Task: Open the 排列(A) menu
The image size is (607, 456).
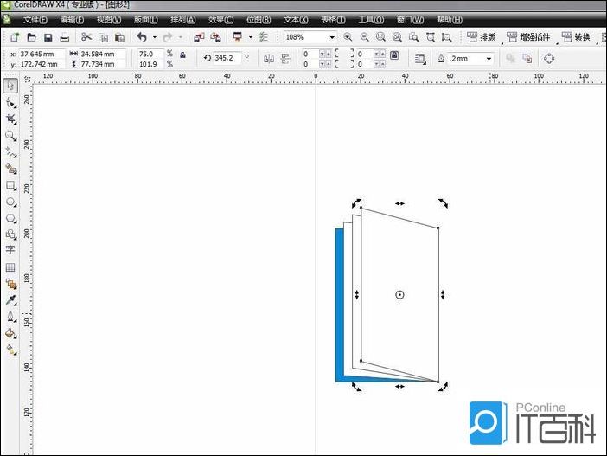Action: click(x=182, y=20)
